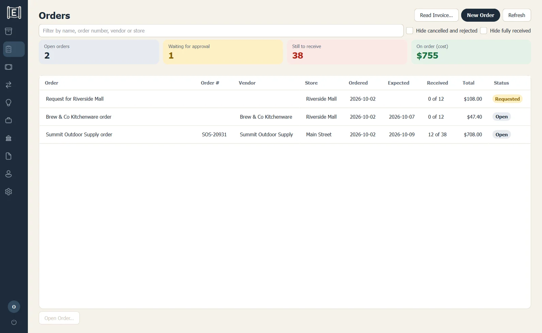Select the orders clipboard icon in sidebar
The image size is (542, 333).
coord(8,49)
